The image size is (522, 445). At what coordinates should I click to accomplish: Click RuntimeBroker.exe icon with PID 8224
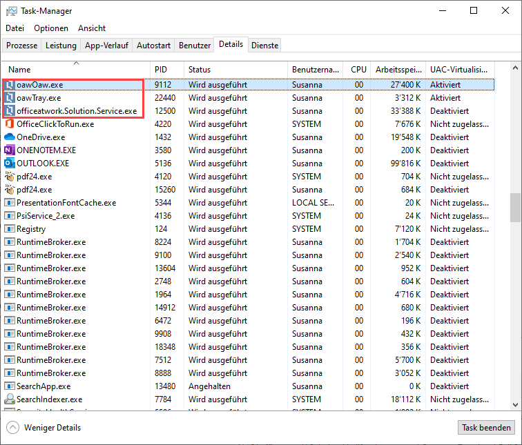click(10, 242)
